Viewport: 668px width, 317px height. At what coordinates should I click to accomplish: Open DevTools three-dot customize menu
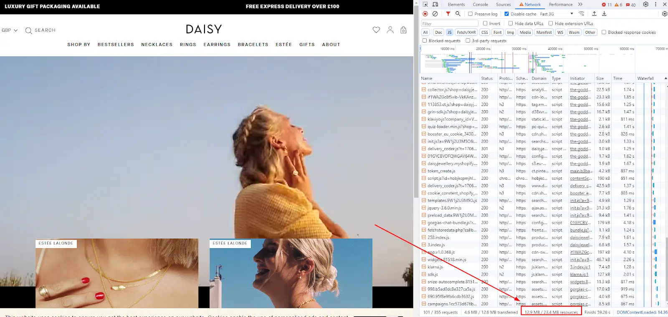[655, 4]
